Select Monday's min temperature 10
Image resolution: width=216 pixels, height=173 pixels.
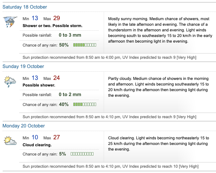(x=35, y=137)
